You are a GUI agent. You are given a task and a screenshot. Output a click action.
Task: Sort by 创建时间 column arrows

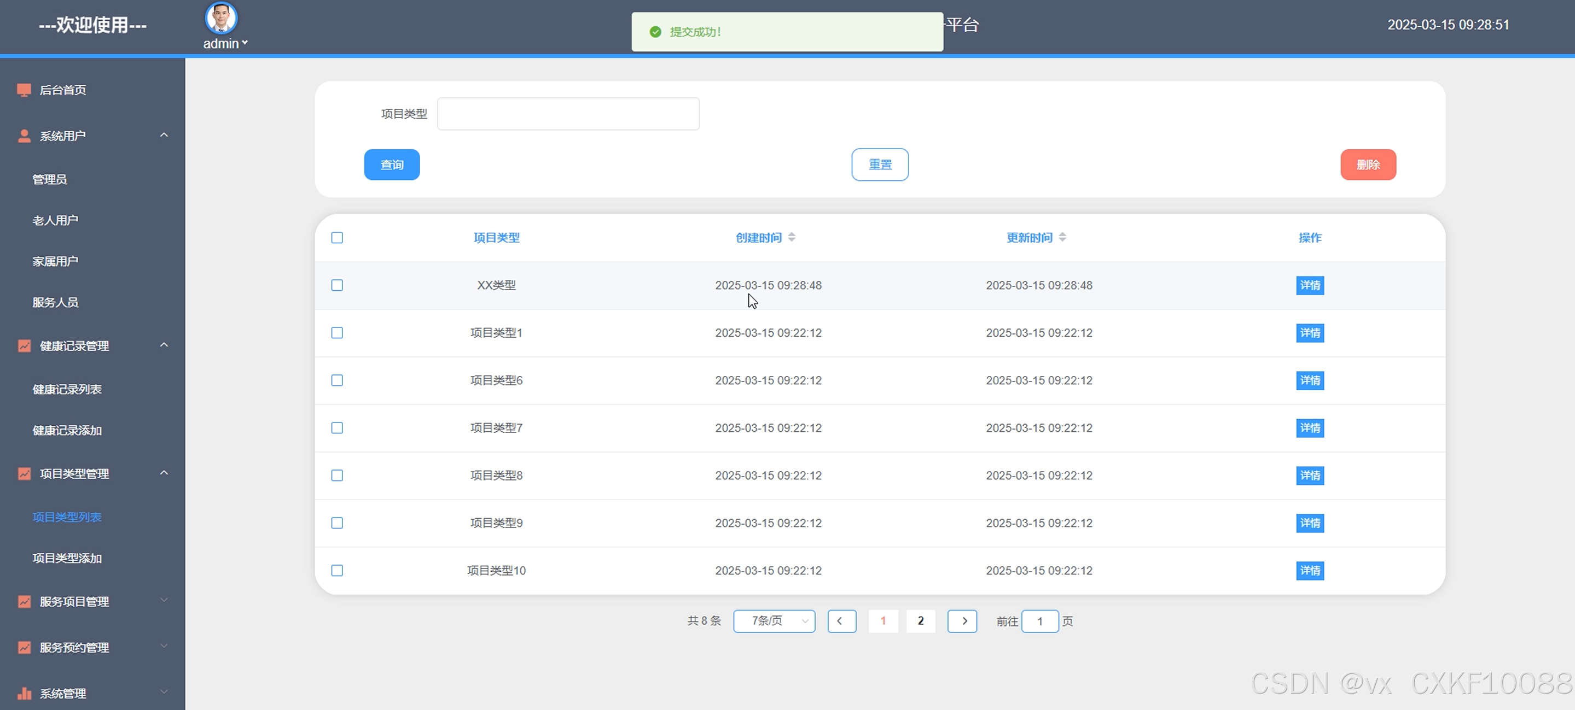pos(792,237)
